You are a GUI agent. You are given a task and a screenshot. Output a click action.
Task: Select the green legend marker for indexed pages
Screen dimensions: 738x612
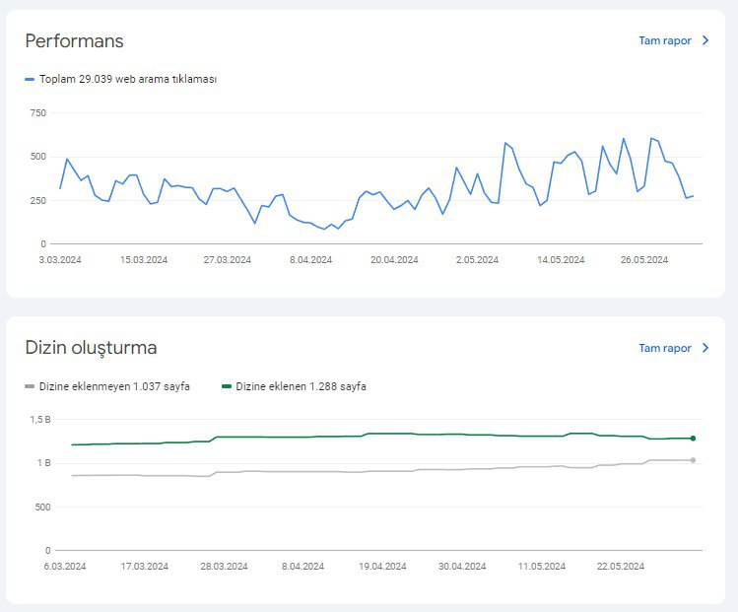click(x=227, y=386)
